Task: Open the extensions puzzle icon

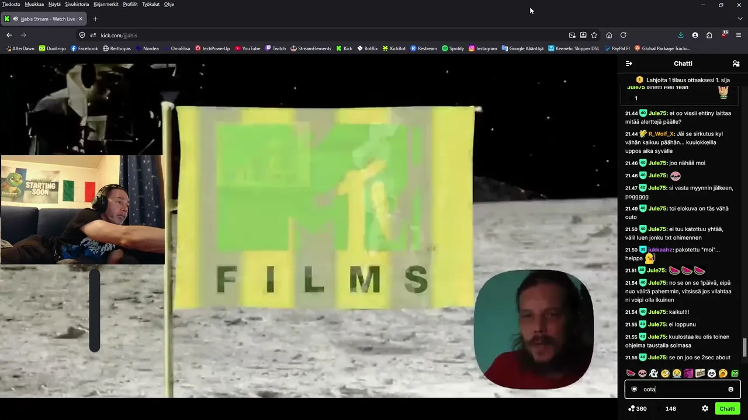Action: 709,35
